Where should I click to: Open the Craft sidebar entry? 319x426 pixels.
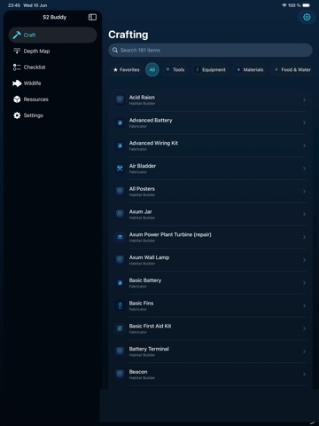53,35
